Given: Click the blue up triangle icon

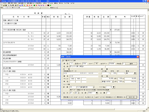Looking at the screenshot, I should 20,5.
